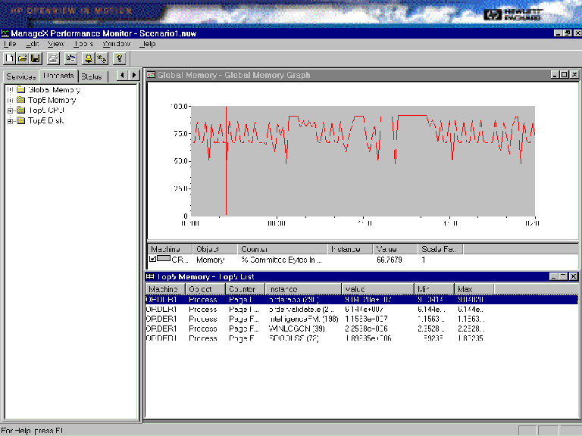Click the yellow question mark help icon

[119, 58]
